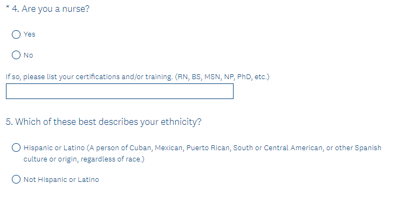404x197 pixels.
Task: Choose the Hispanic or Latino radio button
Action: (16, 147)
